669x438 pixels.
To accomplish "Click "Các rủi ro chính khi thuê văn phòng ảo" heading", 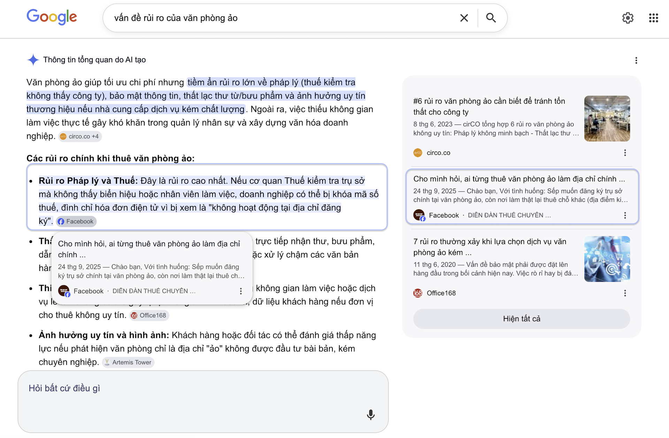I will point(110,158).
